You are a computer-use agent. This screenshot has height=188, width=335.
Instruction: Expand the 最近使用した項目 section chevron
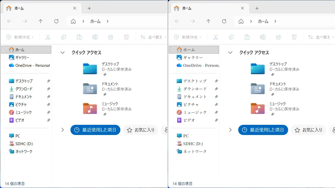(x=62, y=130)
